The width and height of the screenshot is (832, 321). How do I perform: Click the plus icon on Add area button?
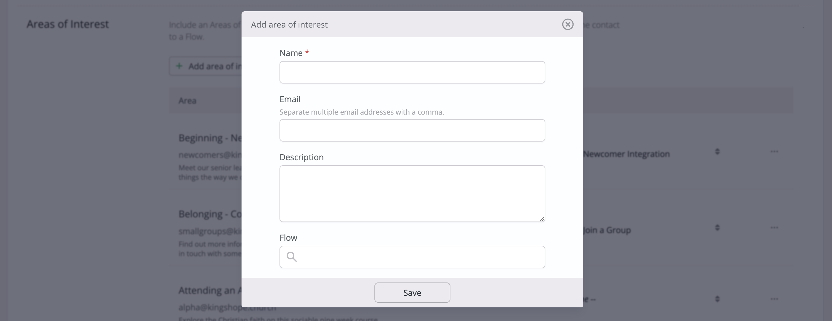tap(179, 66)
